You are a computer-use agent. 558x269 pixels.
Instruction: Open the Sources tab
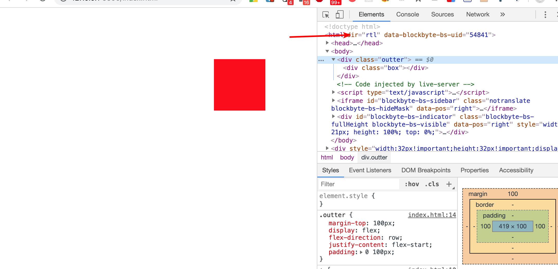point(442,14)
